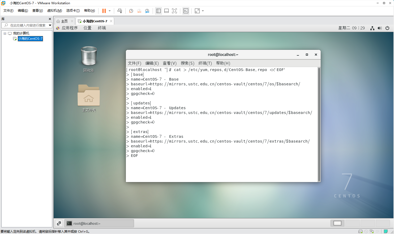Screen dimensions: 394x234
Task: Open the power options dropdown beside pause
Action: pyautogui.click(x=110, y=11)
